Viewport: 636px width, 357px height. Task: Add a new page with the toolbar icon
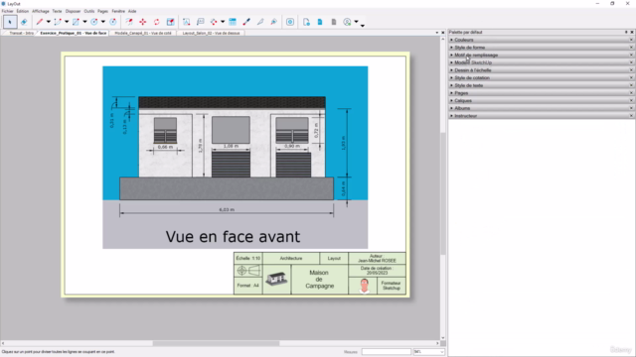point(306,22)
